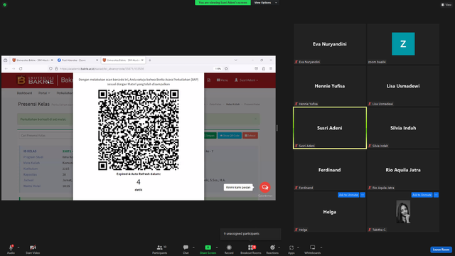
Task: Select Susri Adeni's highlighted video tile
Action: click(330, 128)
